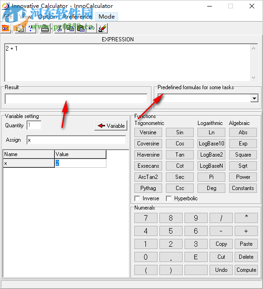Click the Name column header
This screenshot has height=289, width=263.
point(29,154)
